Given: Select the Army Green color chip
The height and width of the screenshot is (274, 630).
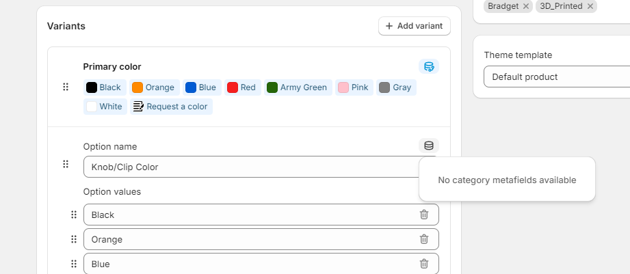Looking at the screenshot, I should pos(298,87).
